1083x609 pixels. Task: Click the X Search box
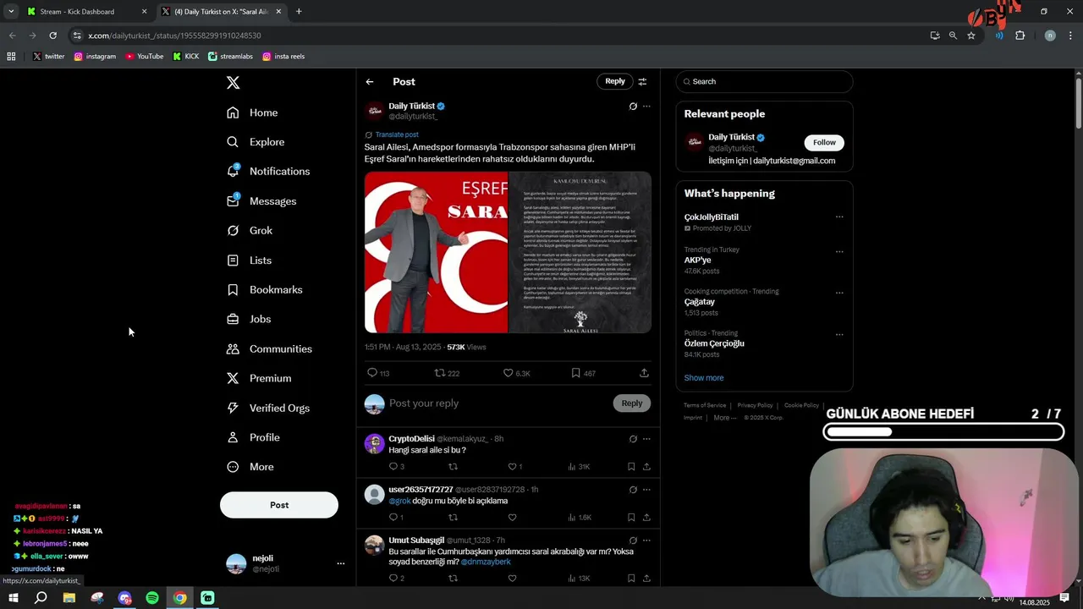764,82
